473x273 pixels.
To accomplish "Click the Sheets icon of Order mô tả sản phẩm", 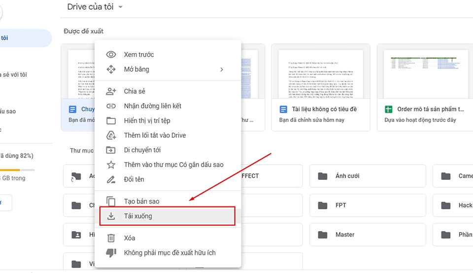I will (x=389, y=109).
